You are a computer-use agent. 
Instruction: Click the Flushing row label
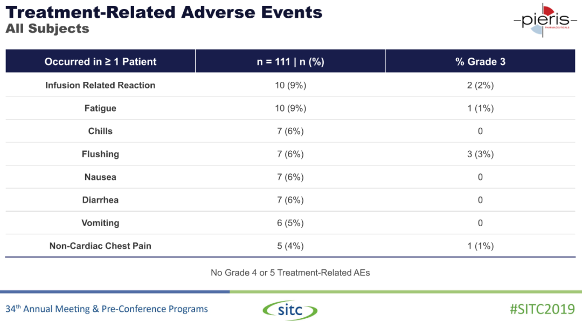100,154
